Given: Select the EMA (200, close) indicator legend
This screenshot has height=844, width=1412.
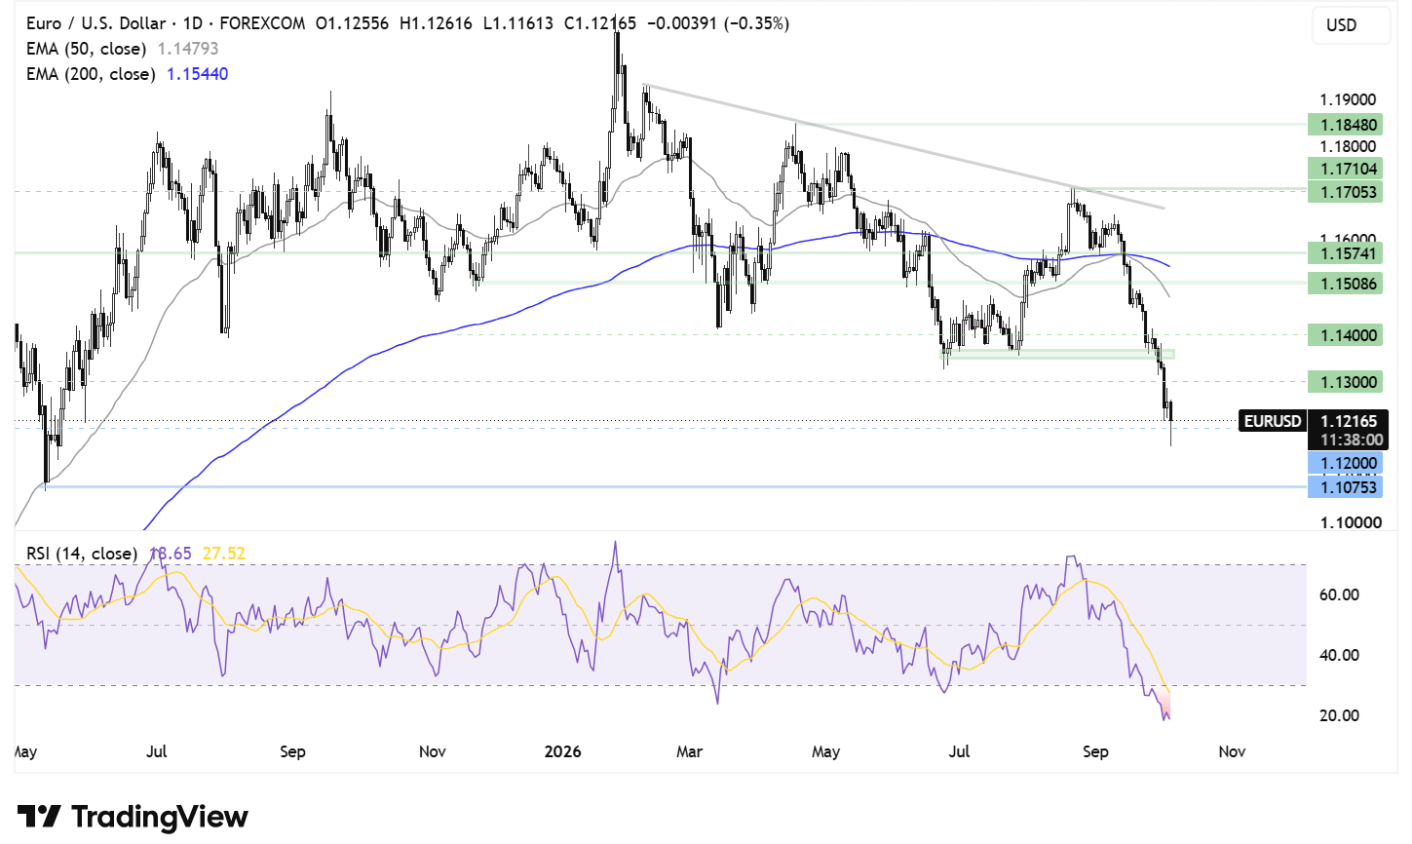Looking at the screenshot, I should pos(127,74).
